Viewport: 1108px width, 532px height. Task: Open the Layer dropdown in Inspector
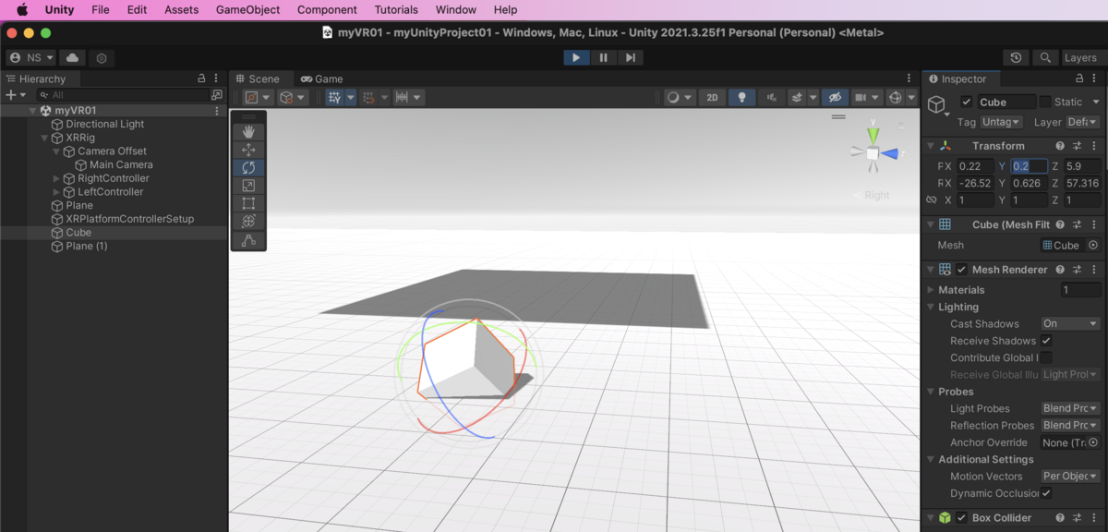pyautogui.click(x=1081, y=122)
